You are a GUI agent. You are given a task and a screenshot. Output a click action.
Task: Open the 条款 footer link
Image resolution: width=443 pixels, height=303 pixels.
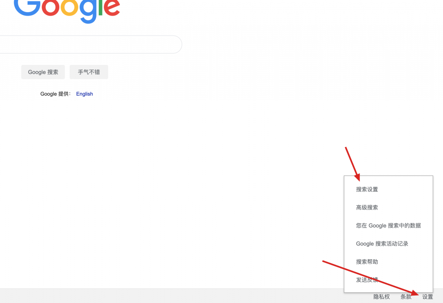click(406, 297)
